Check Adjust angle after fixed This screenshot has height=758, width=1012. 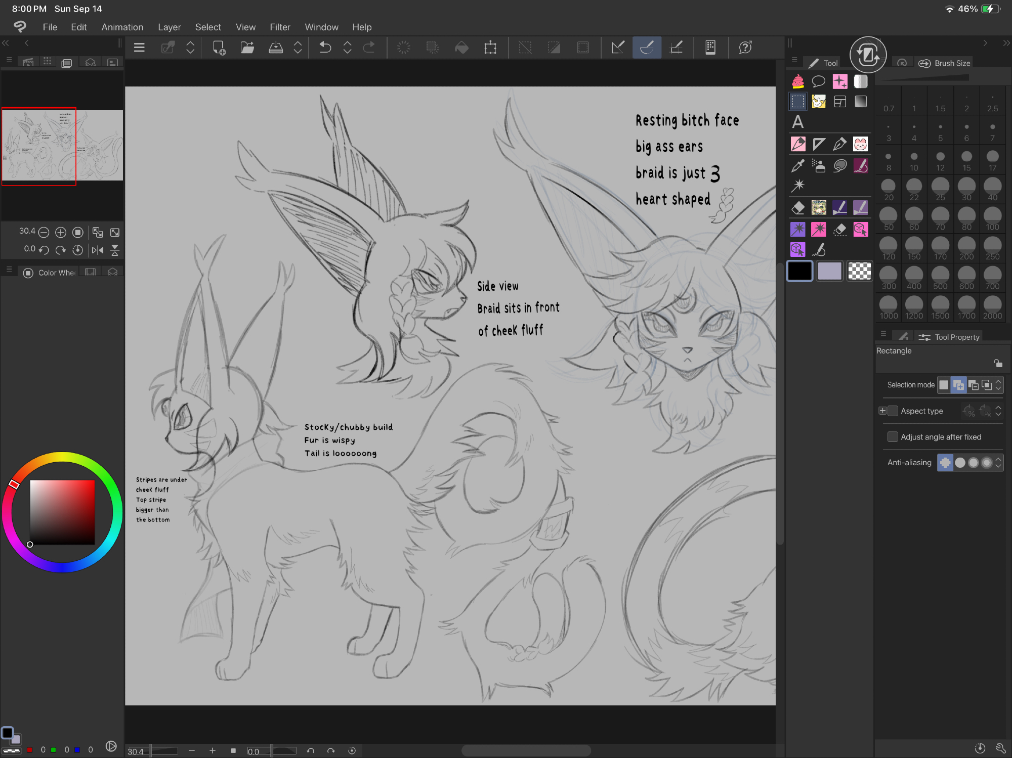click(893, 437)
